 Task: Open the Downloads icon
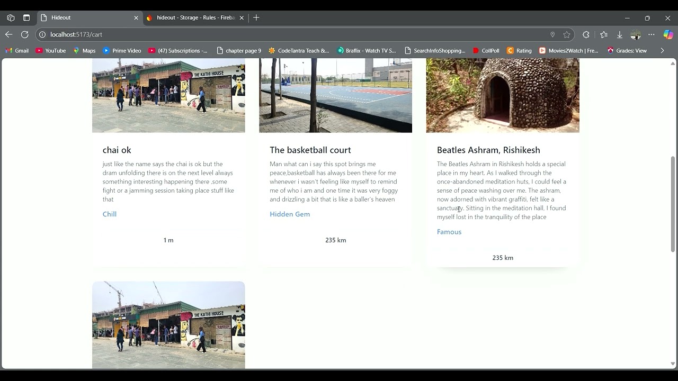(620, 34)
